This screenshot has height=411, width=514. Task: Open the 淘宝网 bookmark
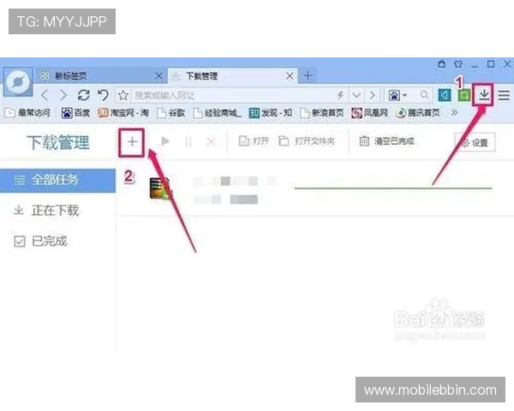[123, 113]
